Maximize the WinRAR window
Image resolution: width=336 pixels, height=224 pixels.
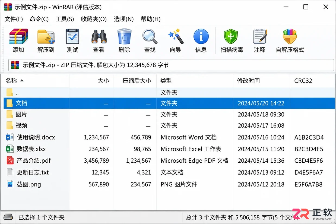tap(306, 7)
